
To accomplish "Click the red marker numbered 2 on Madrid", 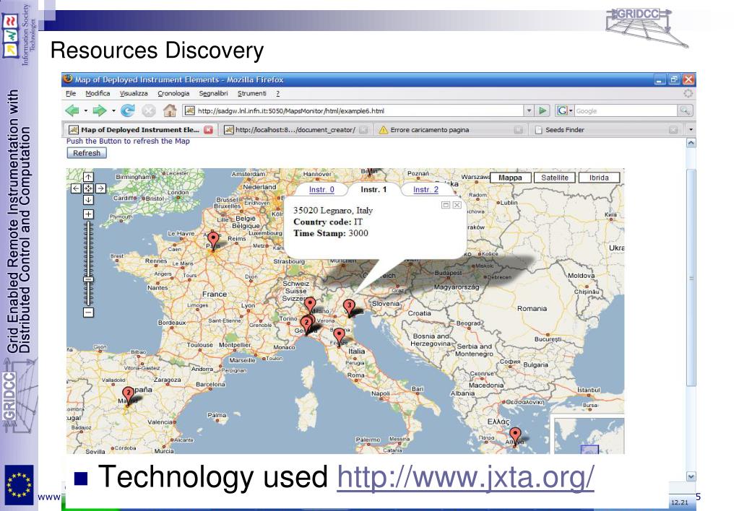I will 128,396.
